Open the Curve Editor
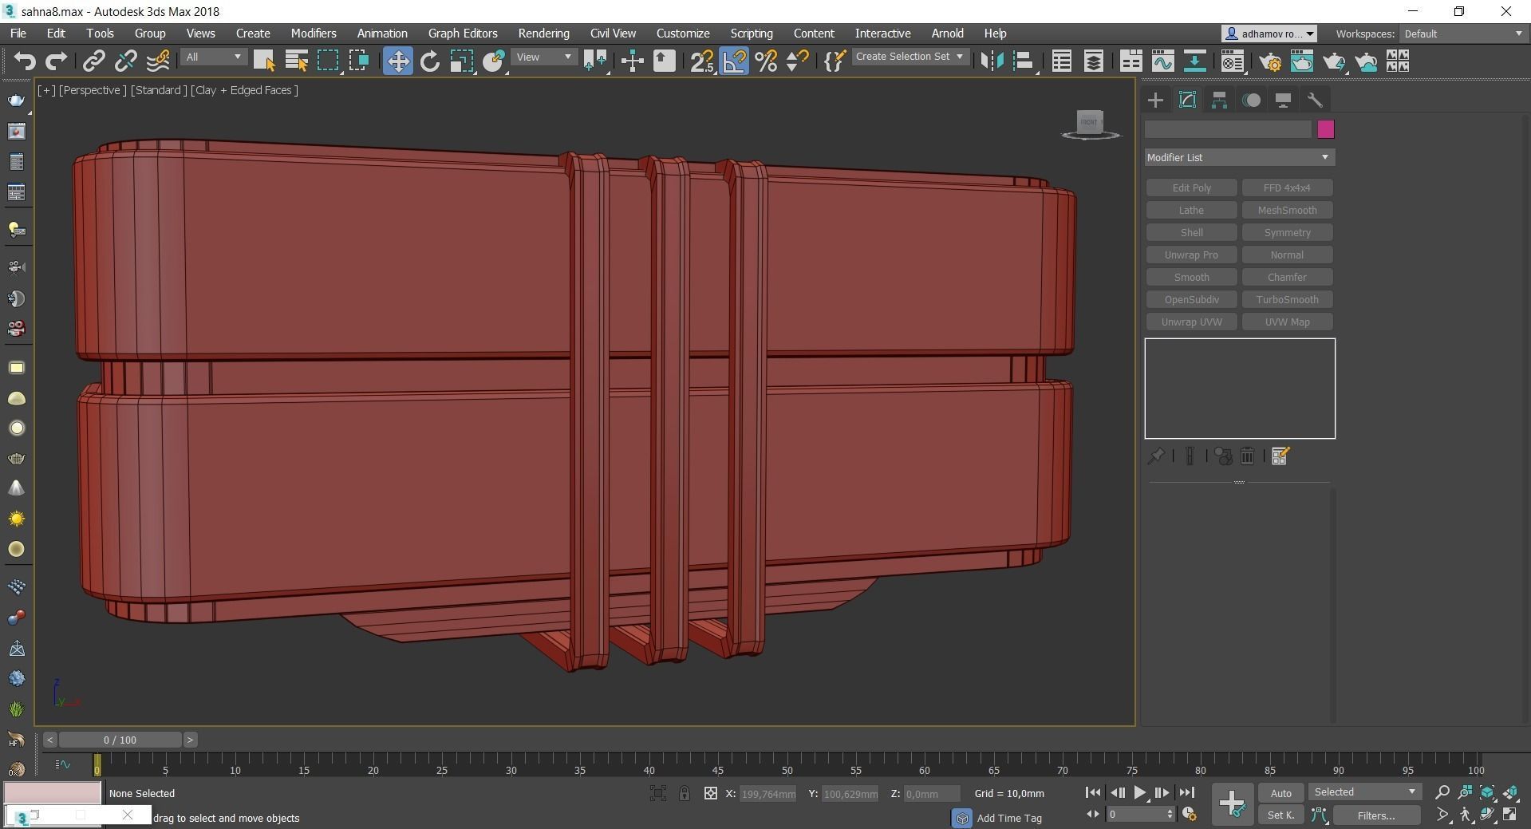Screen dimensions: 1531x829 [x=1162, y=61]
